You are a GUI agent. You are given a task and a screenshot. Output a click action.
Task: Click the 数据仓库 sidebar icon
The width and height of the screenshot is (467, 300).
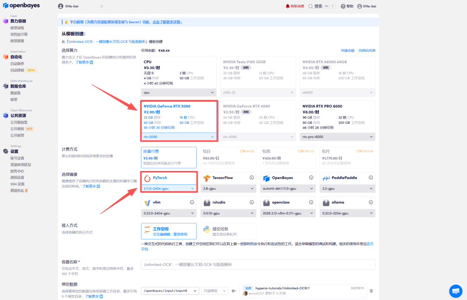click(6, 86)
